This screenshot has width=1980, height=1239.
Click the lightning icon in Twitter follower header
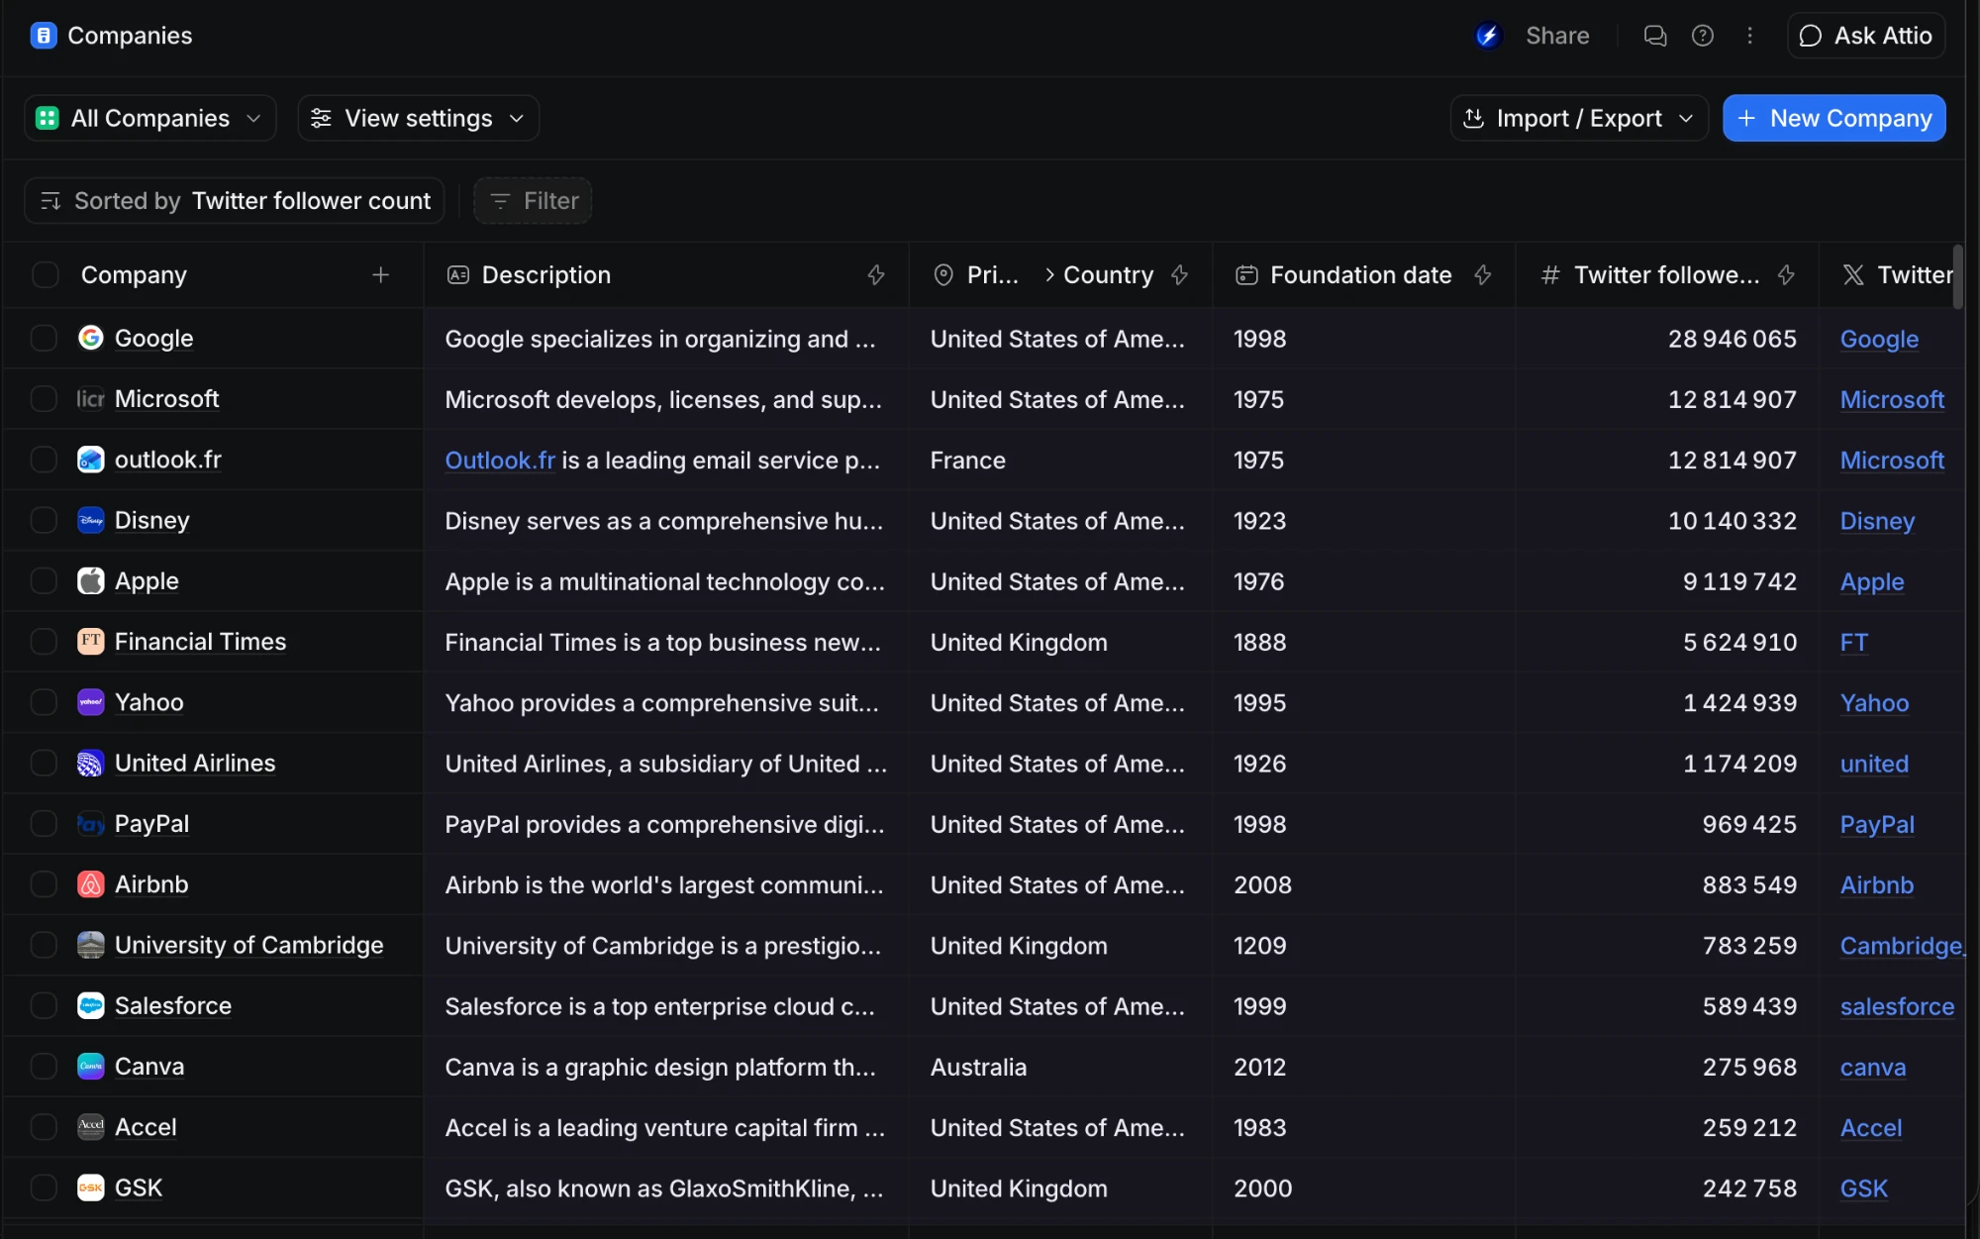1786,274
